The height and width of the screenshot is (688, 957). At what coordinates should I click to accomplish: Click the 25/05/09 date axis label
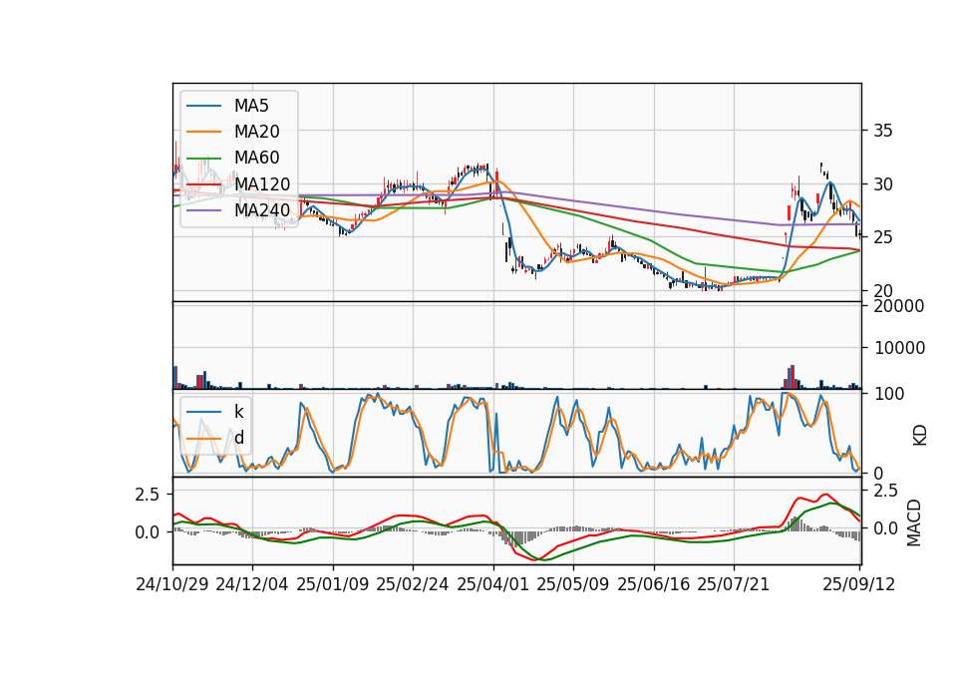click(x=573, y=584)
